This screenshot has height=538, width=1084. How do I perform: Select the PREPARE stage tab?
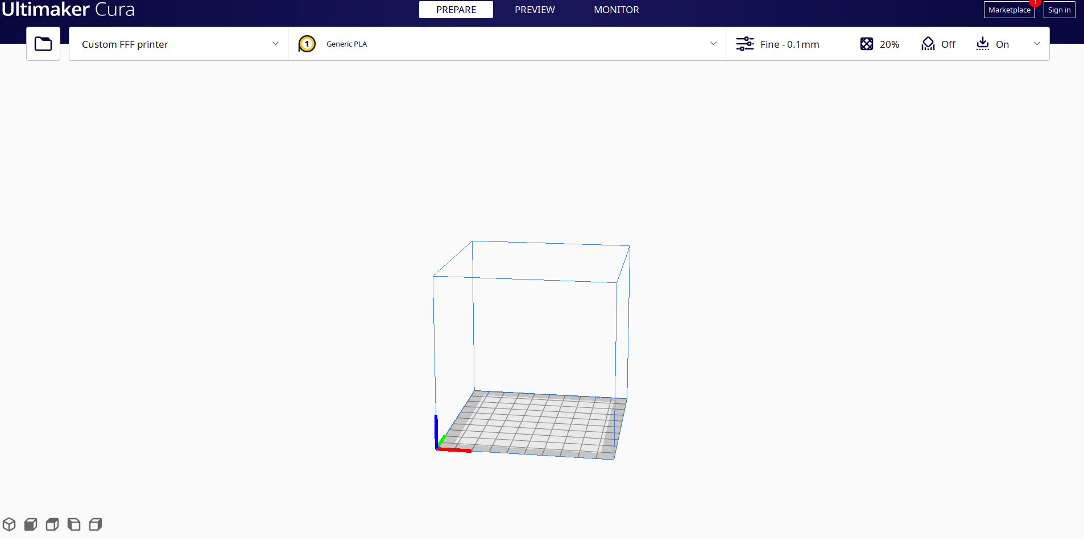[456, 10]
